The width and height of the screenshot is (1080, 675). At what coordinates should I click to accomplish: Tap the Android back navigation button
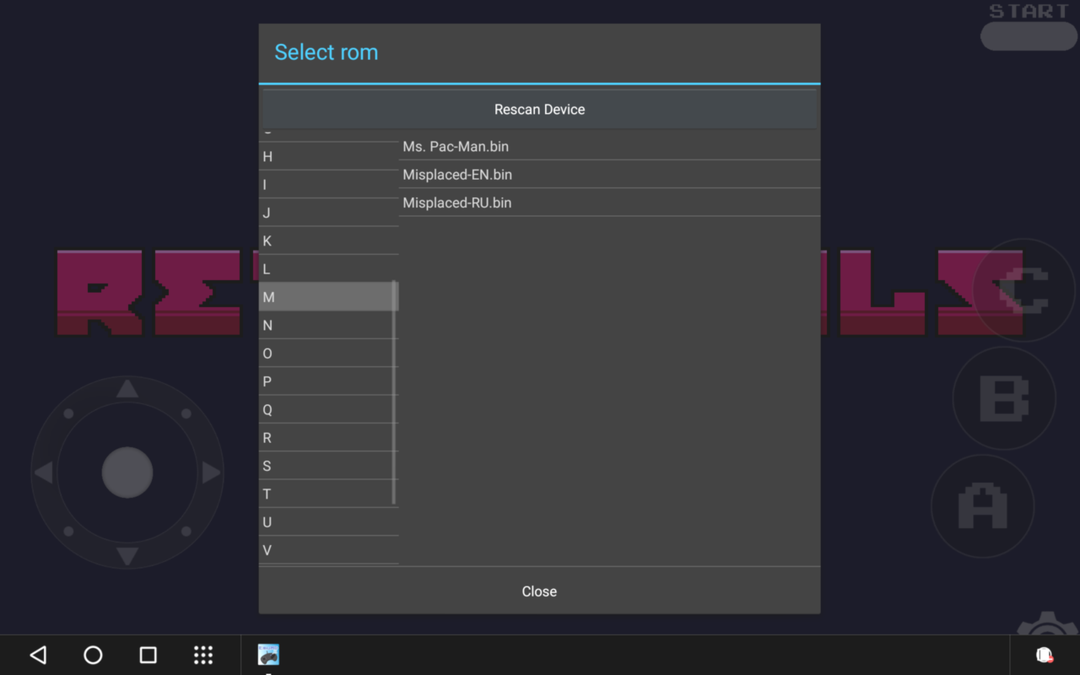tap(38, 655)
